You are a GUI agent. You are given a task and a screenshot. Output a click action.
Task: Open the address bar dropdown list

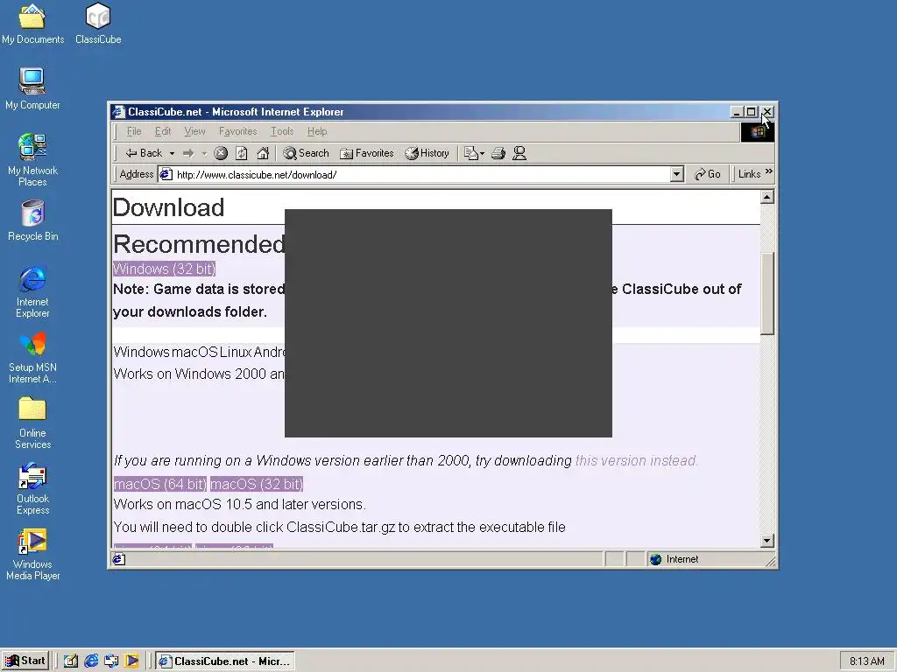pyautogui.click(x=677, y=174)
